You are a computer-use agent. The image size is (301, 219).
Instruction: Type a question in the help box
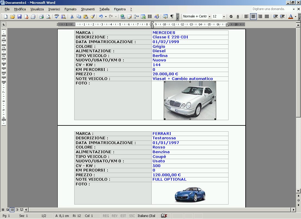[x=272, y=9]
